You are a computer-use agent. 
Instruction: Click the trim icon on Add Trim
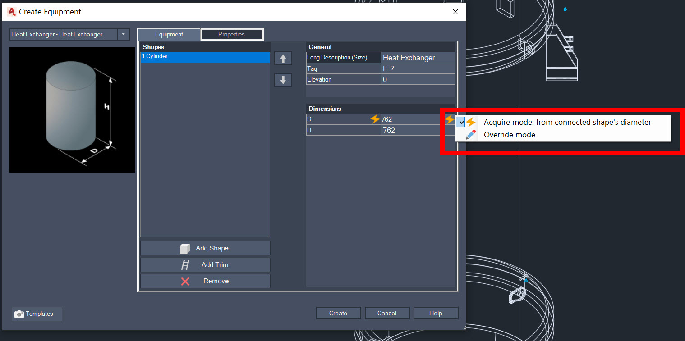click(x=185, y=265)
